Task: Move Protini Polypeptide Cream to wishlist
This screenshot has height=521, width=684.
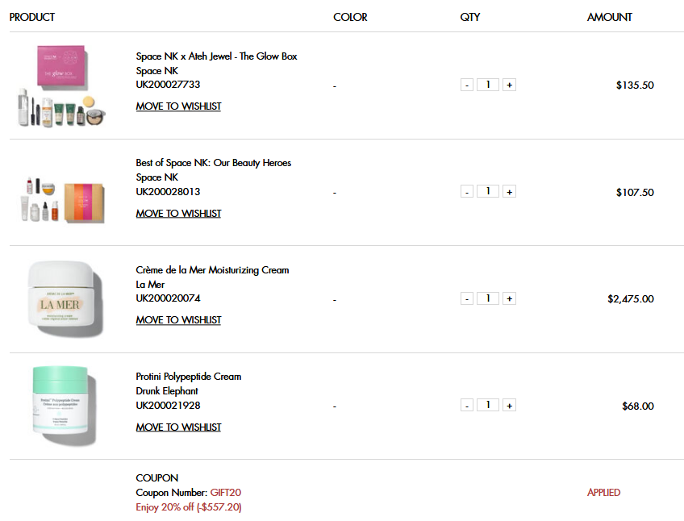Action: 178,427
